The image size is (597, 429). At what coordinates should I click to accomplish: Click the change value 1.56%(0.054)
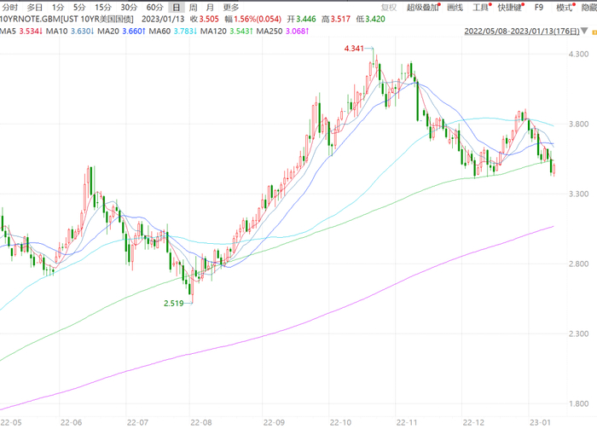point(258,19)
